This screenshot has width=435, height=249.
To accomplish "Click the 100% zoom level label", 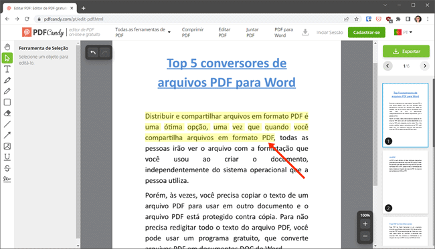I will pyautogui.click(x=365, y=215).
